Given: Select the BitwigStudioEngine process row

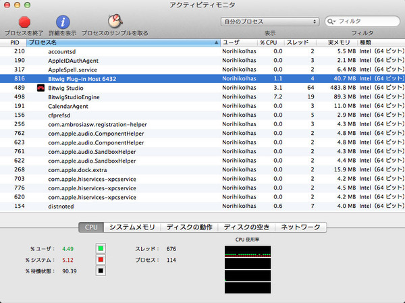Looking at the screenshot, I should click(x=202, y=97).
